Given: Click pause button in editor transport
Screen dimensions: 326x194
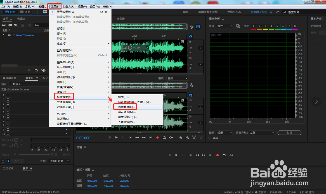Looking at the screenshot, I should (123, 138).
